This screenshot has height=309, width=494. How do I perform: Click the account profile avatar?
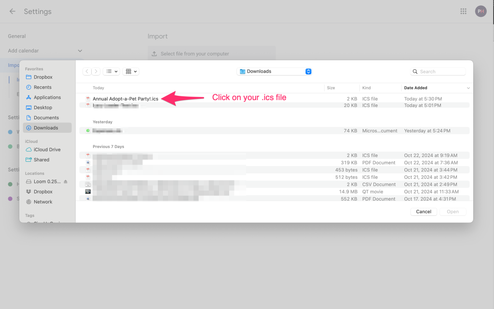(480, 11)
